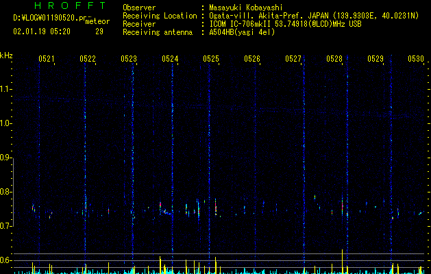
Task: Click the Observer field label
Action: [x=139, y=8]
